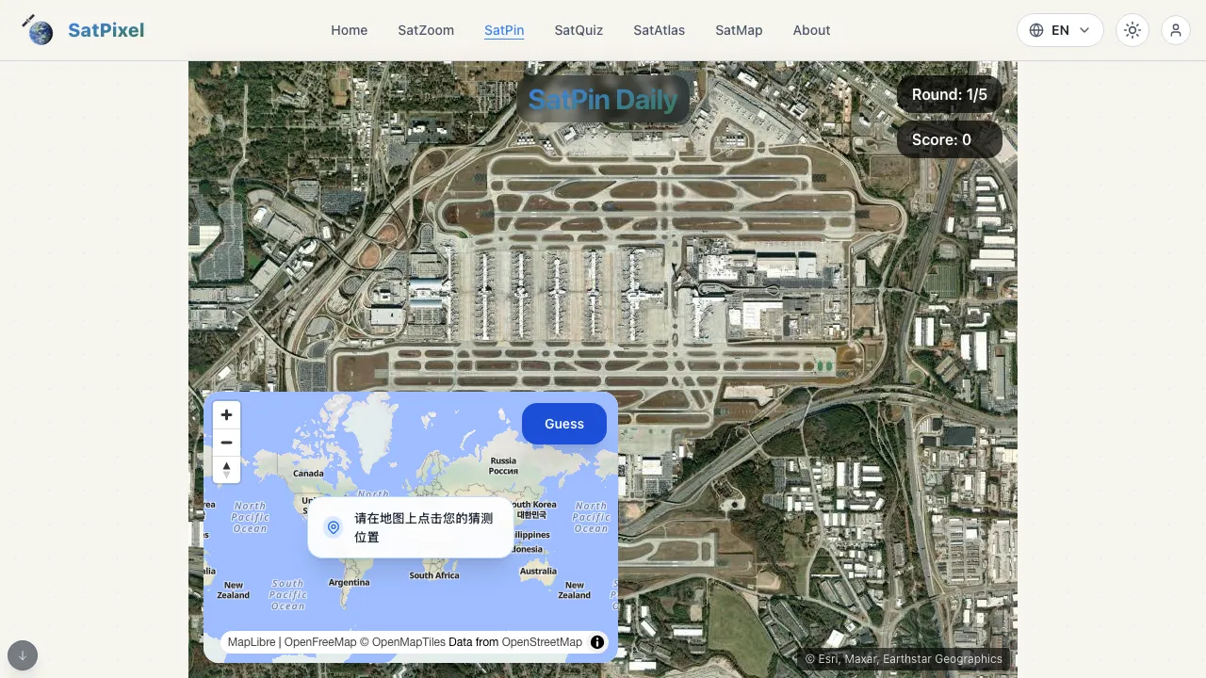Pick Russia on the guess map
The width and height of the screenshot is (1206, 678).
(x=503, y=465)
